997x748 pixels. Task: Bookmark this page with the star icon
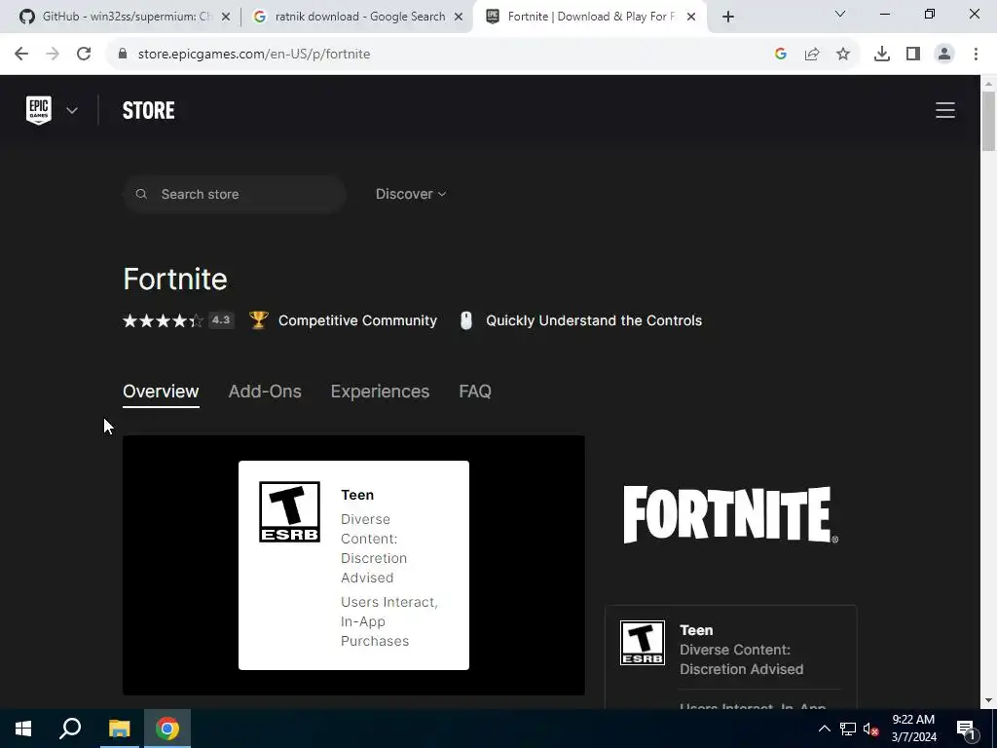coord(843,55)
